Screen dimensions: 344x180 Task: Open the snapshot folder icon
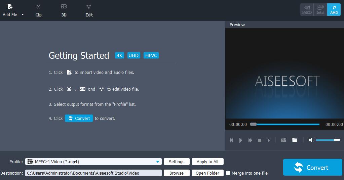295,140
